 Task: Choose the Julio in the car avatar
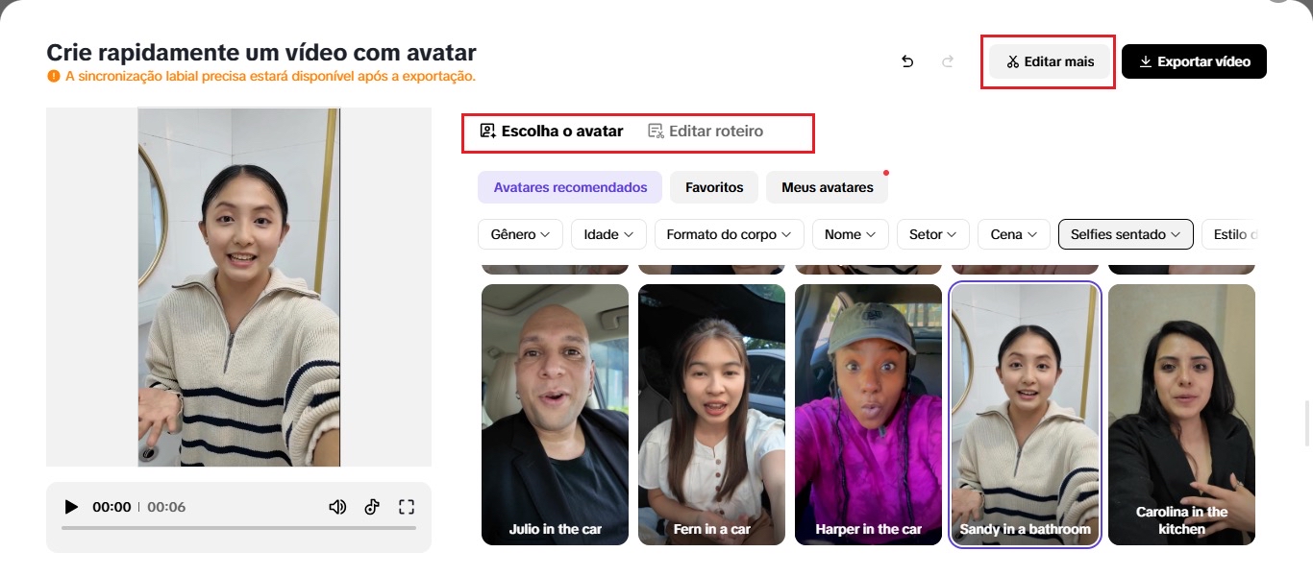(x=555, y=413)
